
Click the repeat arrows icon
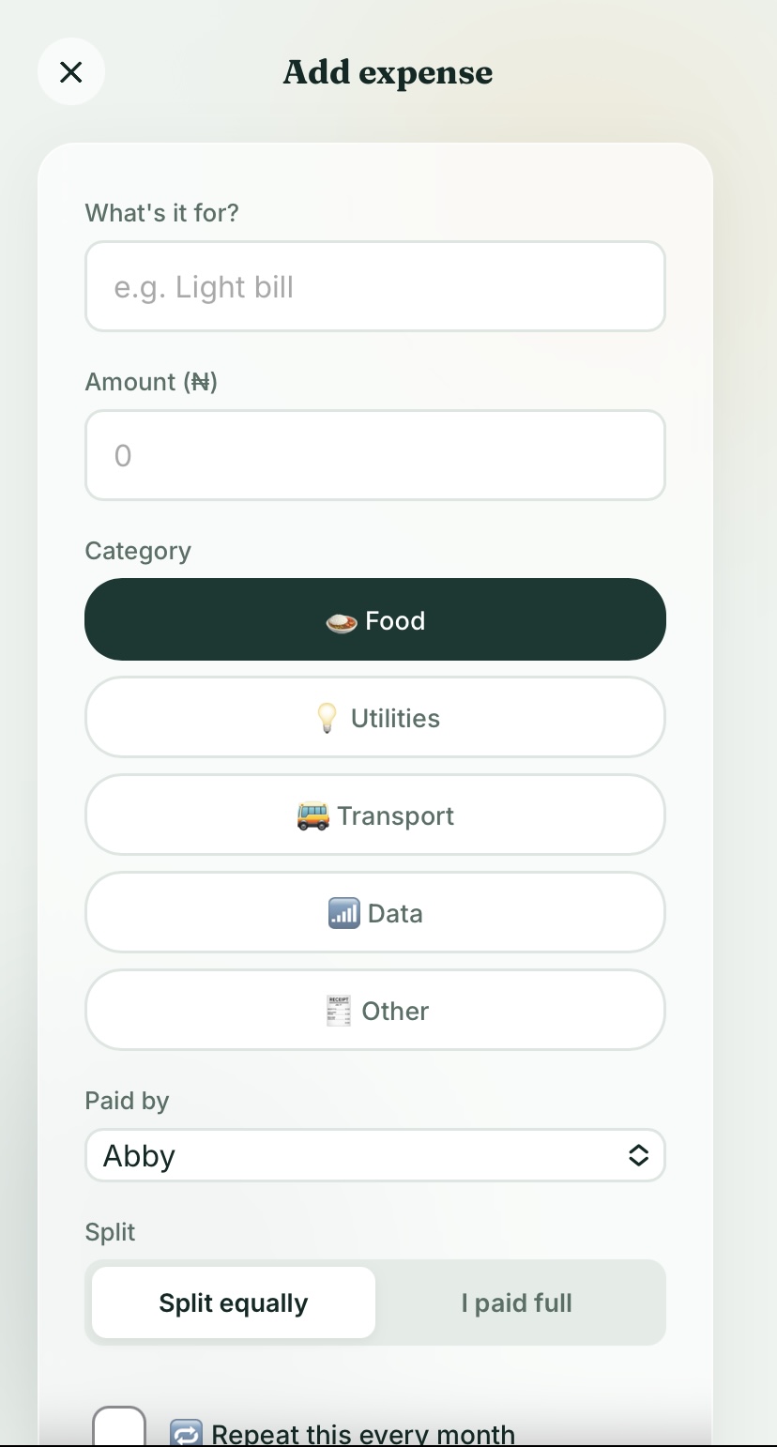[186, 1433]
